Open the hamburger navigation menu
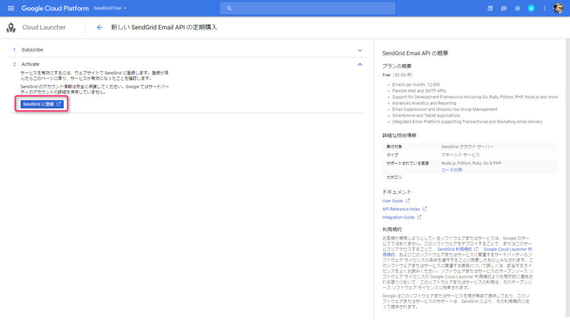Viewport: 570px width, 320px height. point(11,8)
